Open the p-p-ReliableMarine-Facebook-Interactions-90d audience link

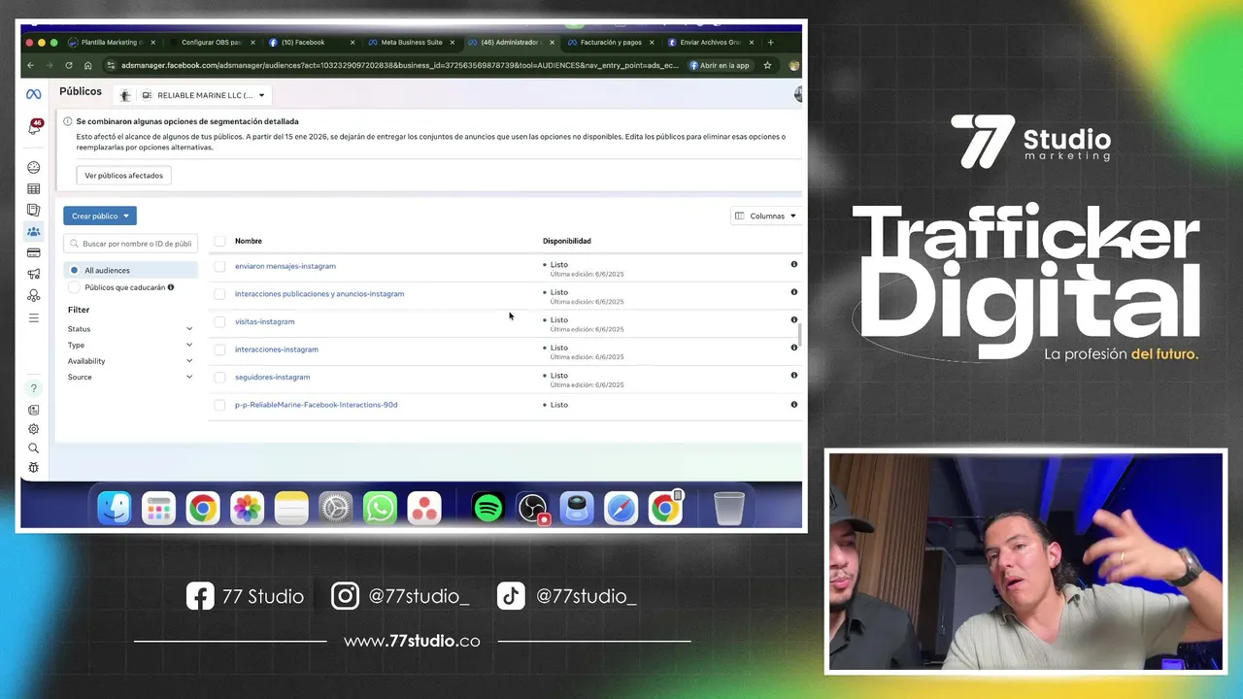point(316,405)
